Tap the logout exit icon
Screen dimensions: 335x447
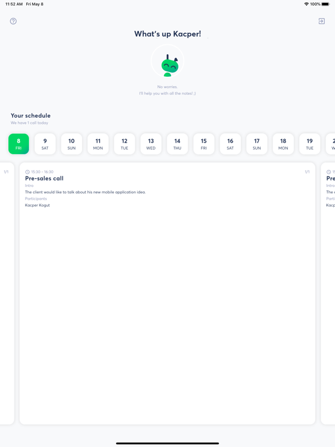click(x=322, y=21)
